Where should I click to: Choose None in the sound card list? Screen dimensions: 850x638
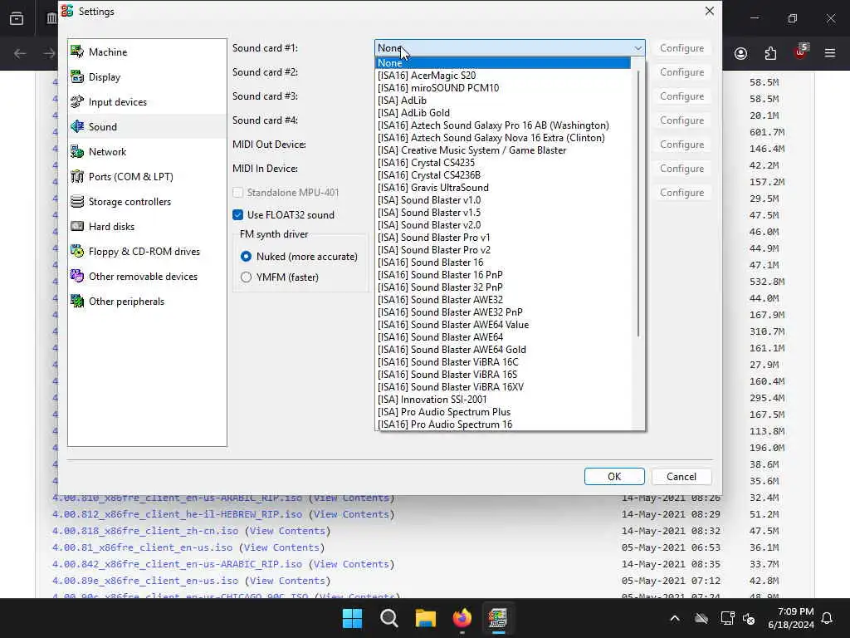(x=503, y=63)
